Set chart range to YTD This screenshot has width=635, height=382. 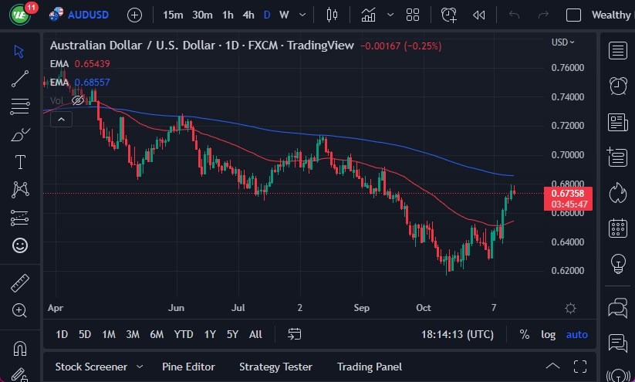184,334
